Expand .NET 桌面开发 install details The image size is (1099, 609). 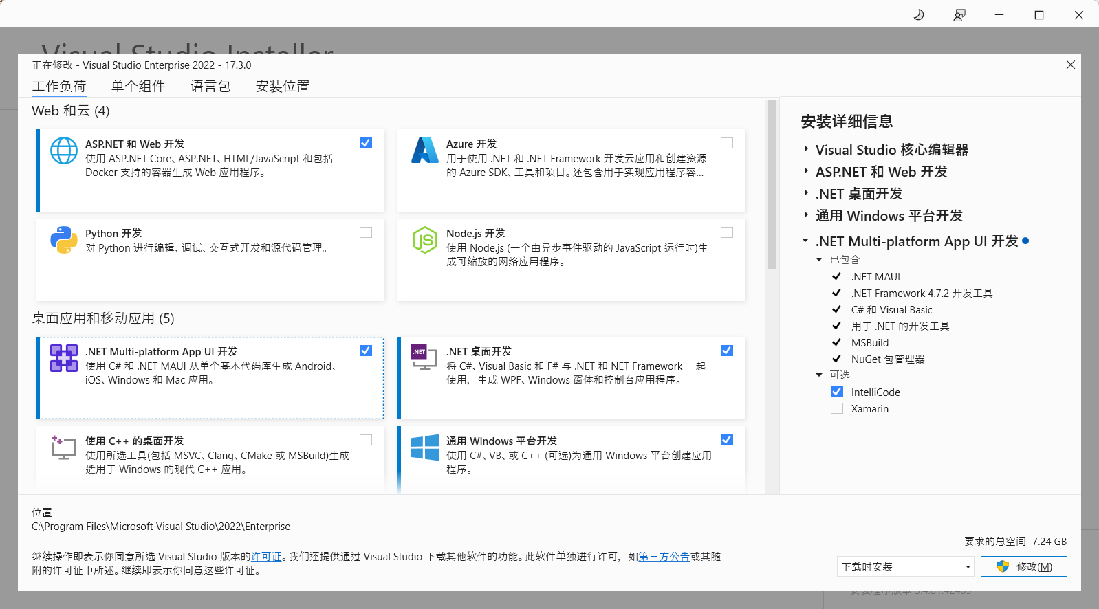pyautogui.click(x=806, y=193)
